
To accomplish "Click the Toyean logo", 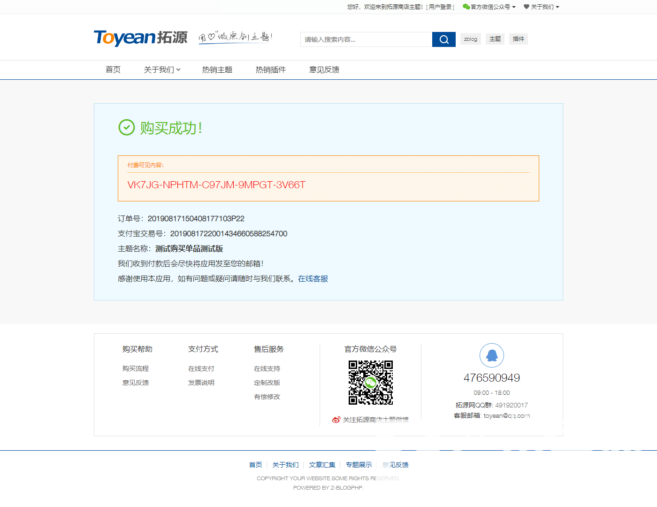I will (x=141, y=38).
